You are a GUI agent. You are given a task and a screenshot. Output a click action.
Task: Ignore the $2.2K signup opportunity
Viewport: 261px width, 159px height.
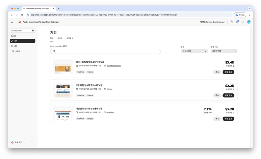point(217,96)
